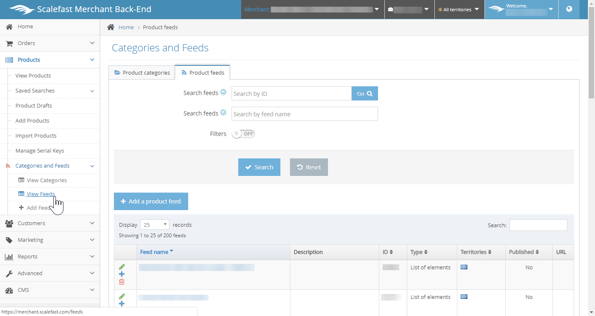Open View Products in the sidebar

33,76
